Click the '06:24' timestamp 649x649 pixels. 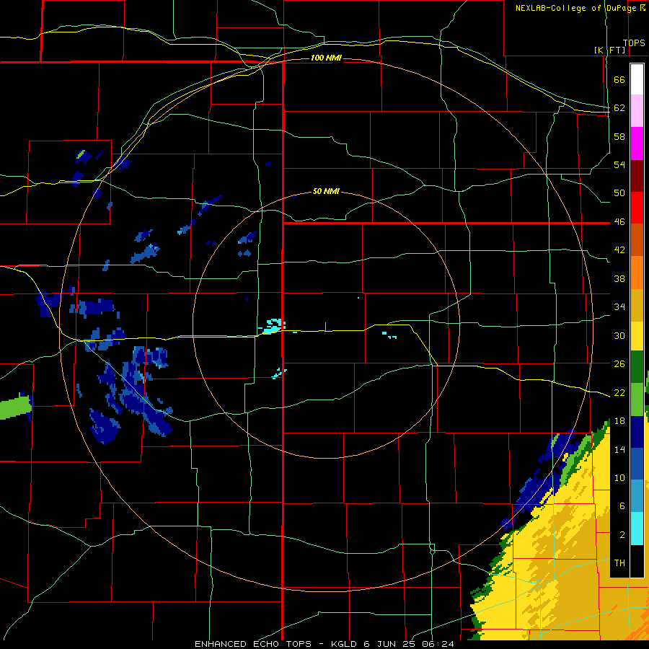click(438, 644)
